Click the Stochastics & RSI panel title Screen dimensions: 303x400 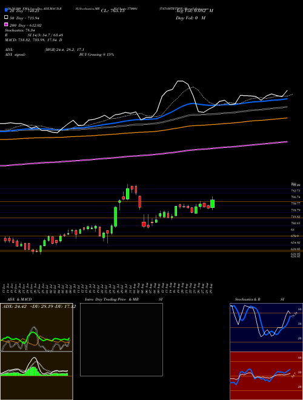tap(259, 299)
